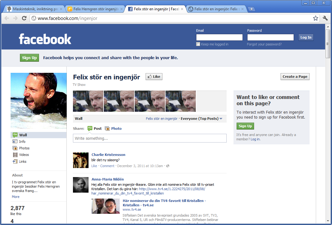Maximize the browser window
Image resolution: width=332 pixels, height=225 pixels.
click(313, 3)
